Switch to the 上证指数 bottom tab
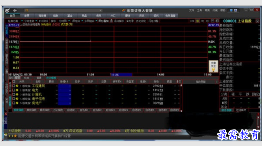The height and width of the screenshot is (146, 262). (58, 110)
